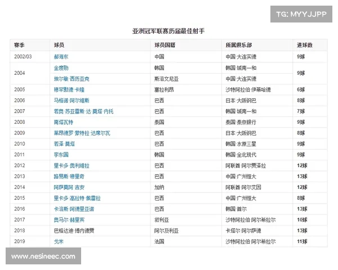Click the 卡洛斯·阿德里亚诺 link
The image size is (338, 270).
[74, 209]
